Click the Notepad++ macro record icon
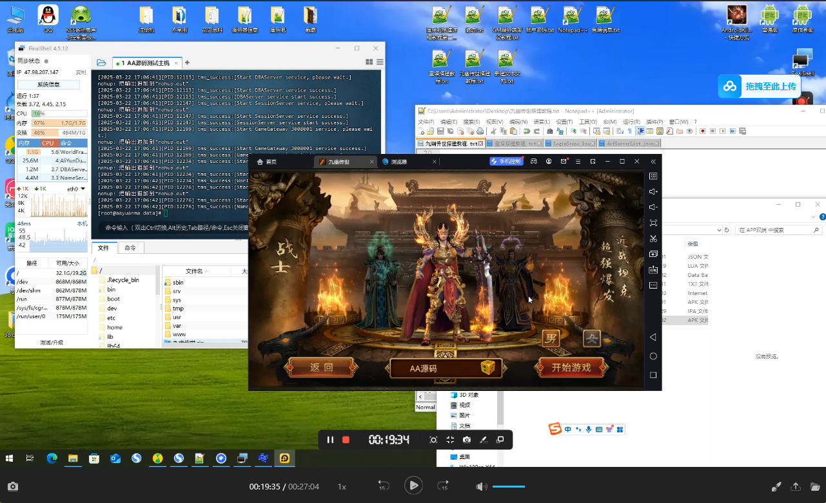 tap(702, 131)
